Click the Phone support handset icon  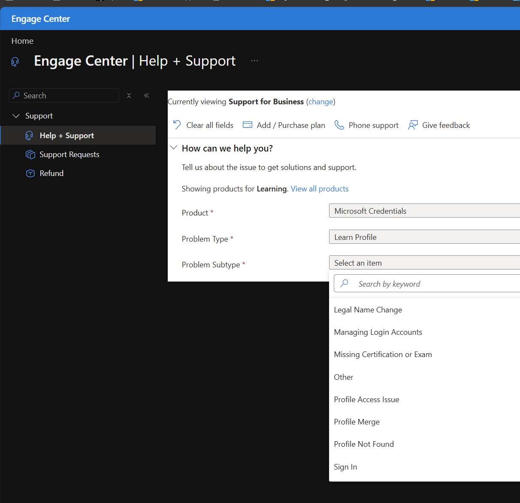[x=339, y=125]
